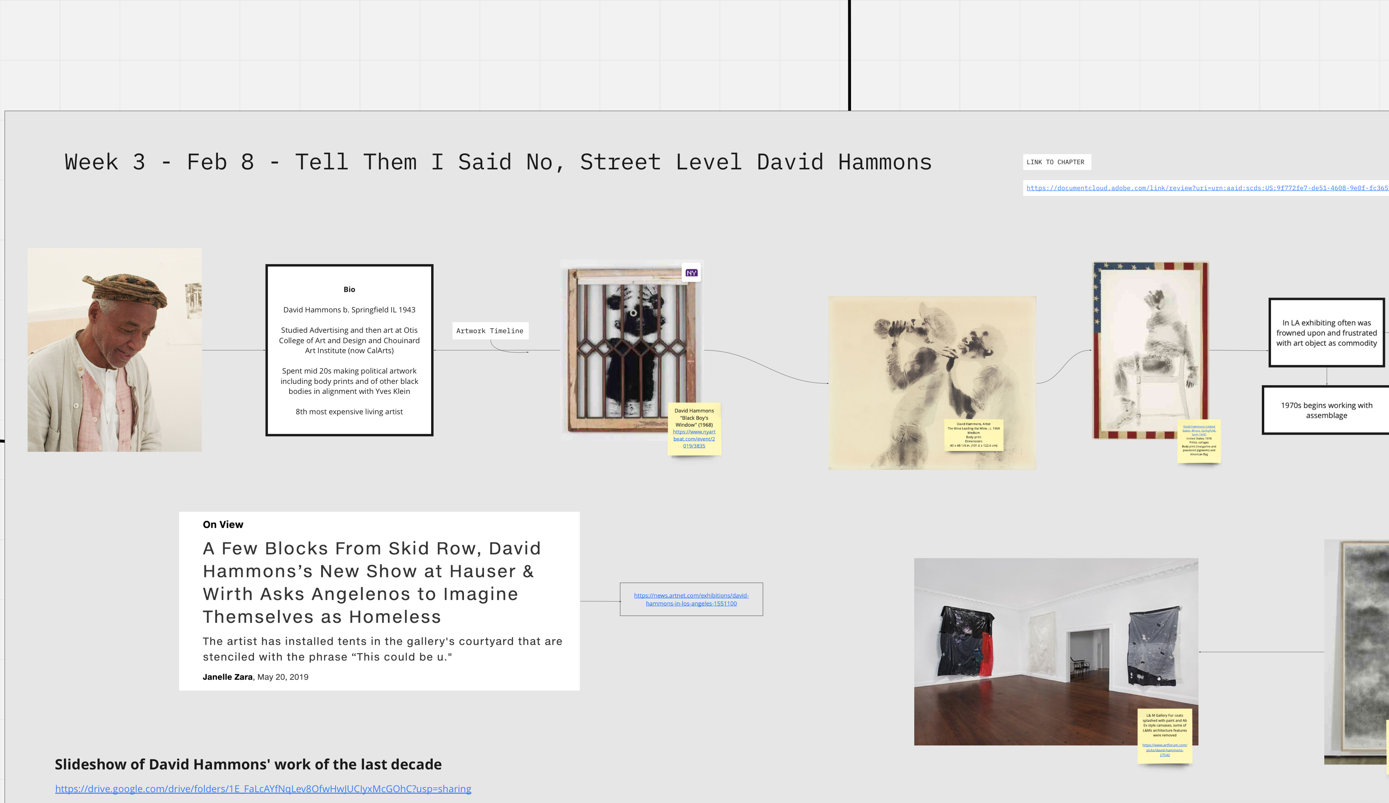Select the portrait photo of David Hammons

115,350
